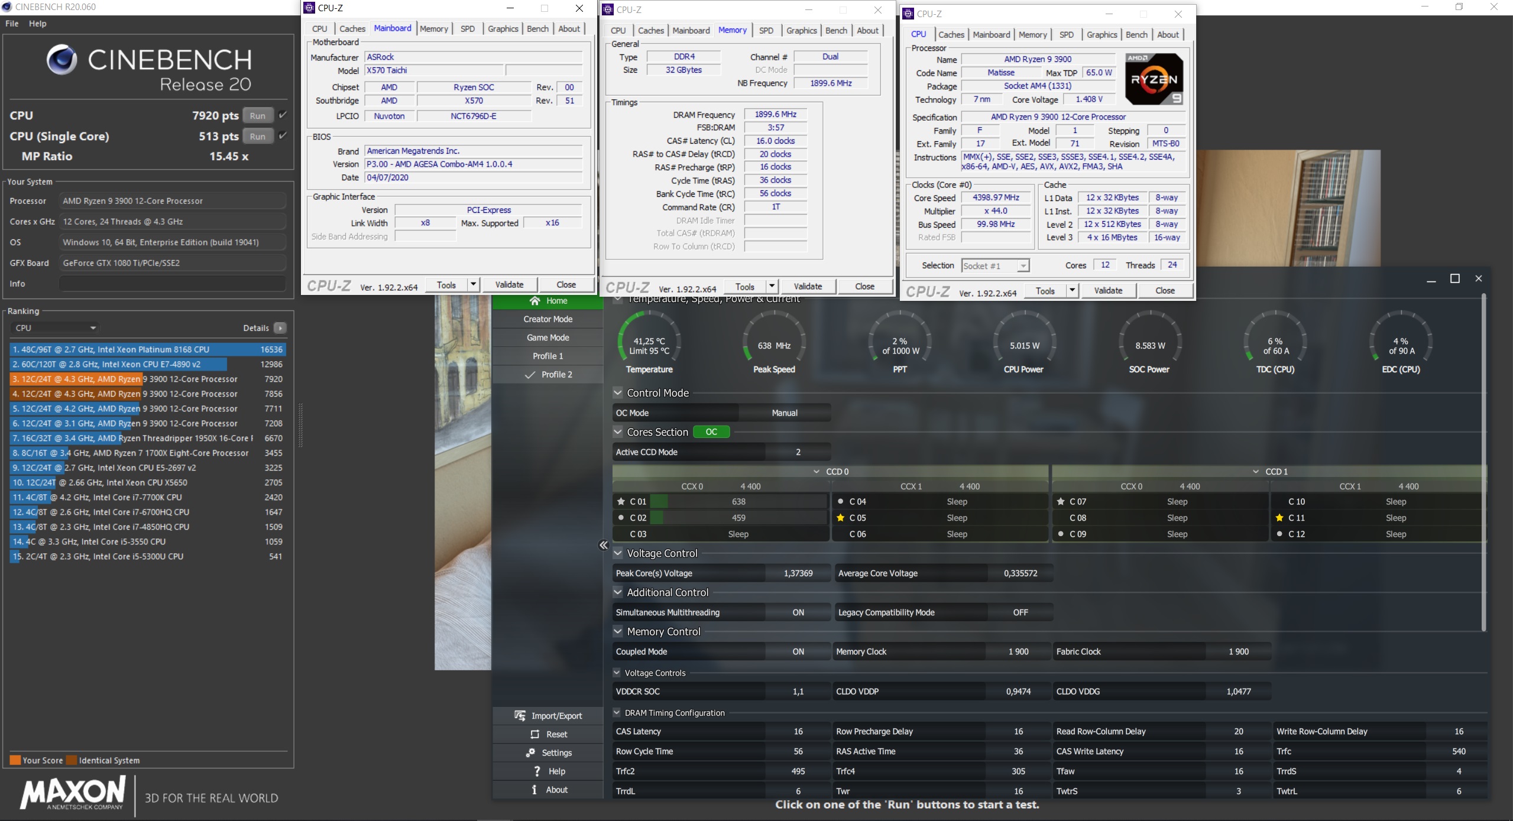This screenshot has height=821, width=1513.
Task: Toggle Legacy Compatibility Mode OFF value
Action: coord(1020,612)
